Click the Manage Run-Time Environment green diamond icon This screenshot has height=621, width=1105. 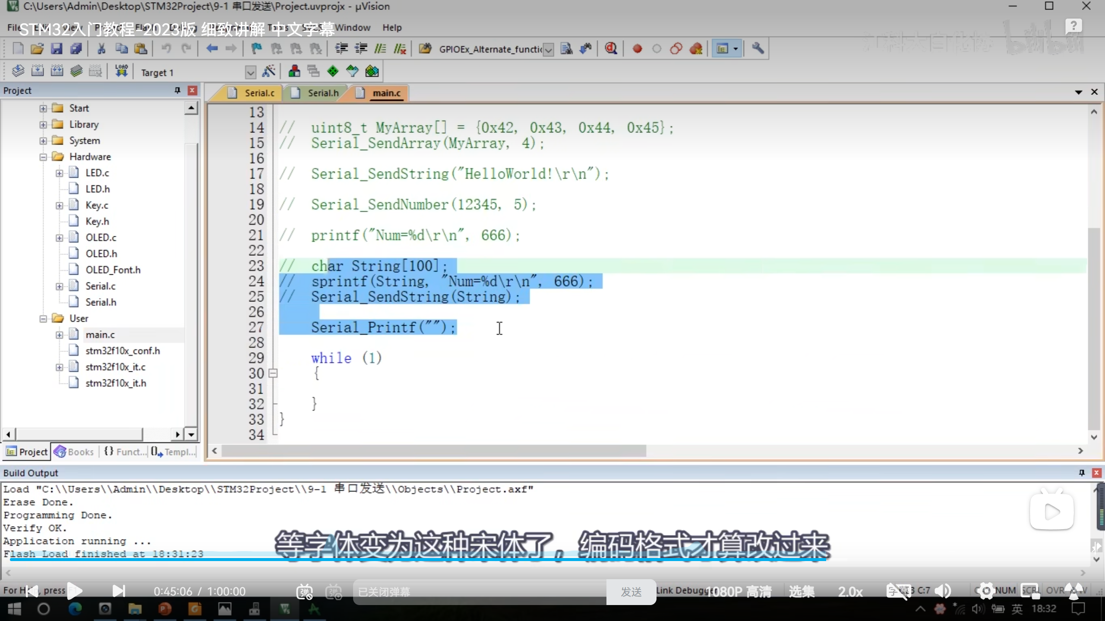(333, 71)
